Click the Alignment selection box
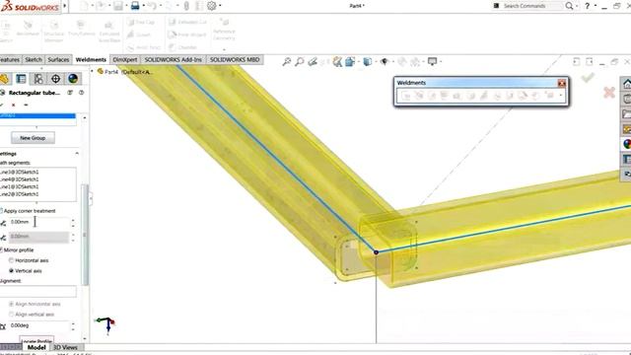 [38, 291]
